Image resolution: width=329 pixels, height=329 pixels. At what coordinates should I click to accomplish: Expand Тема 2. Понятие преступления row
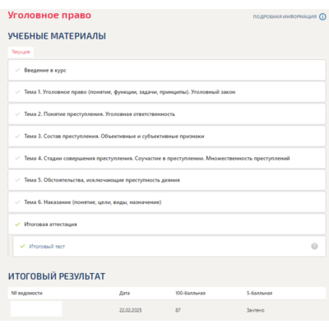click(167, 114)
